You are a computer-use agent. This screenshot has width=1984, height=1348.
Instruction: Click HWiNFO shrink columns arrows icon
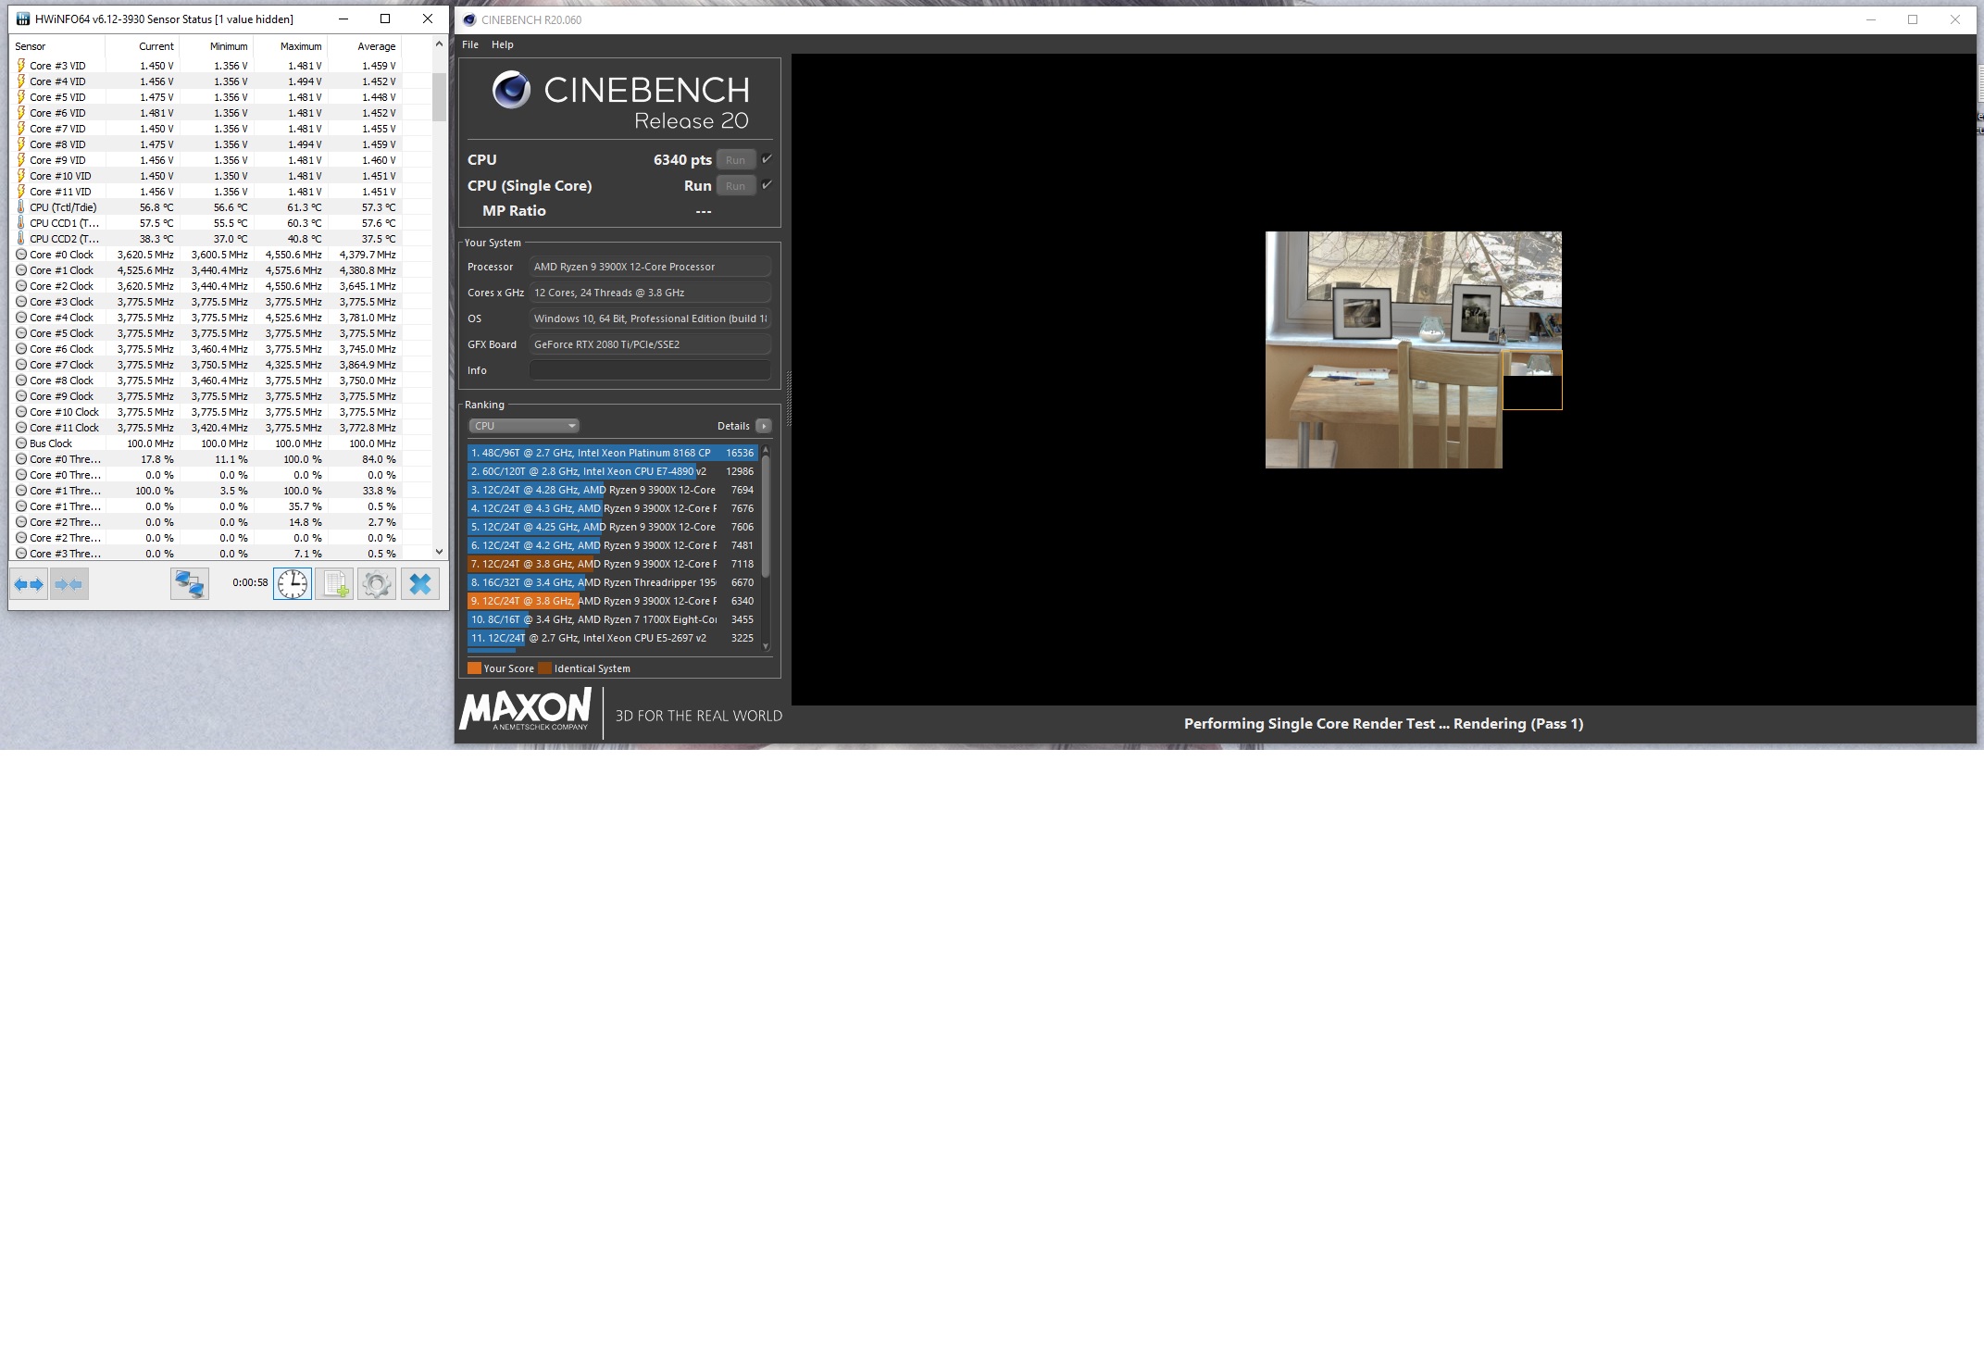pyautogui.click(x=69, y=584)
